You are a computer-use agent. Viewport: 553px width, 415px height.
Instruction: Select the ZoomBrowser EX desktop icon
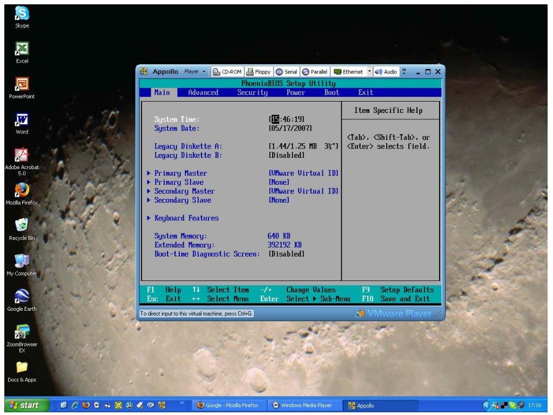pyautogui.click(x=22, y=338)
